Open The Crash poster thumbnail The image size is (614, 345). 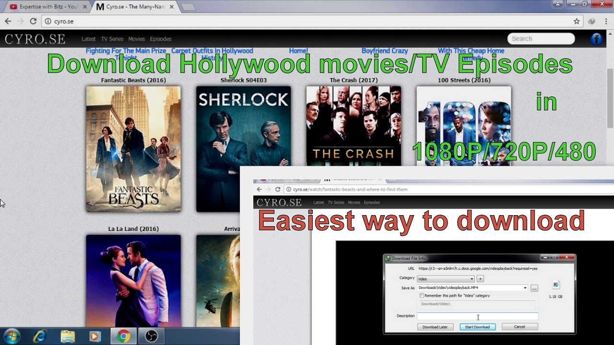tap(354, 126)
